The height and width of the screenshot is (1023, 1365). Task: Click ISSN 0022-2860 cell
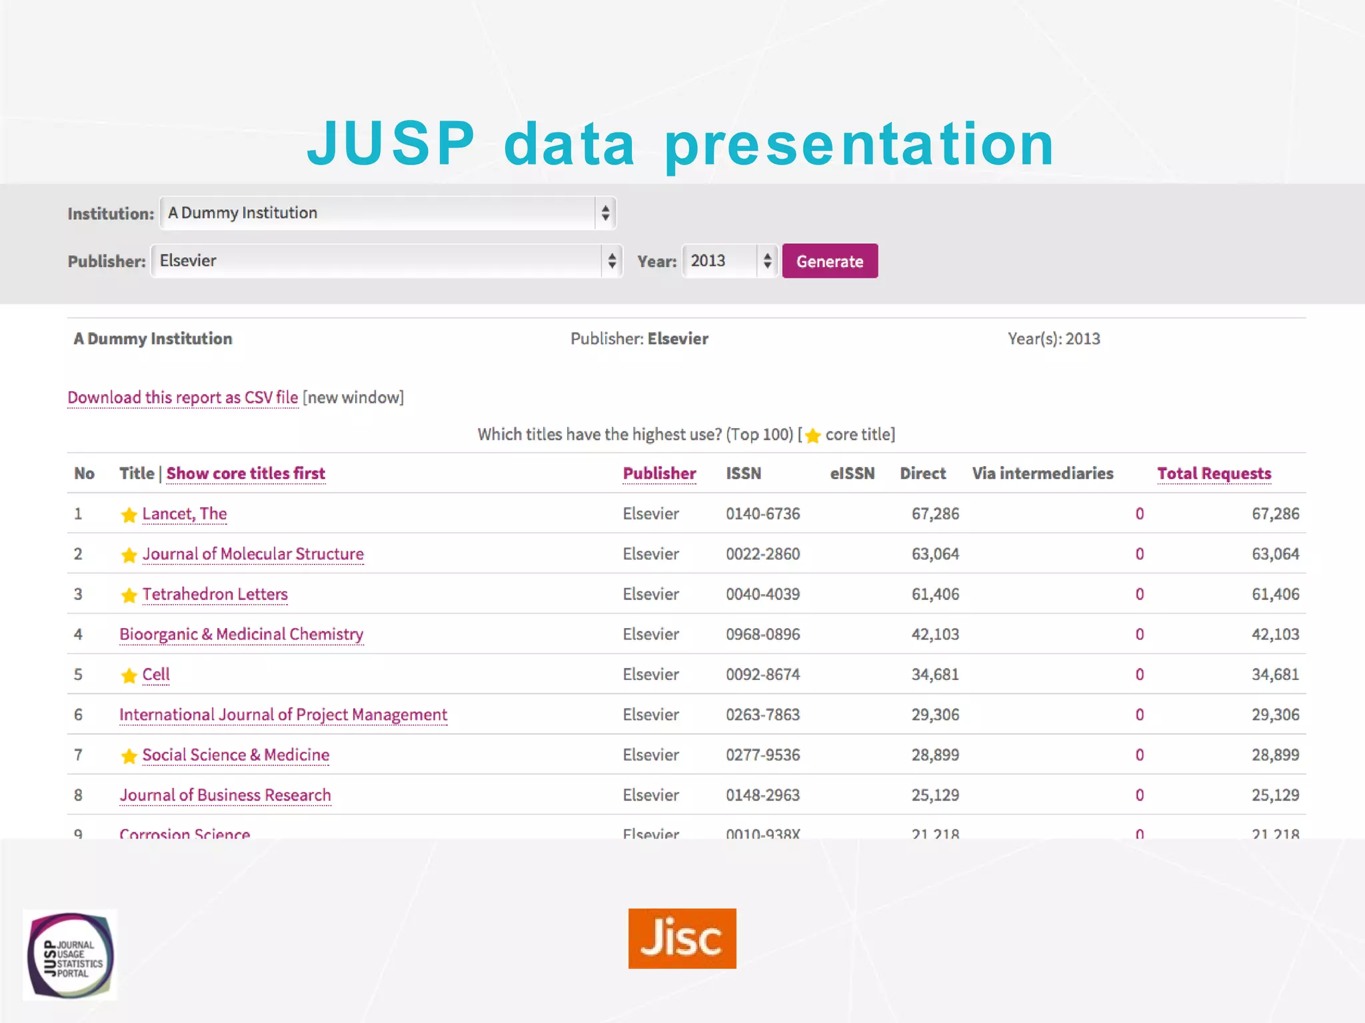763,554
